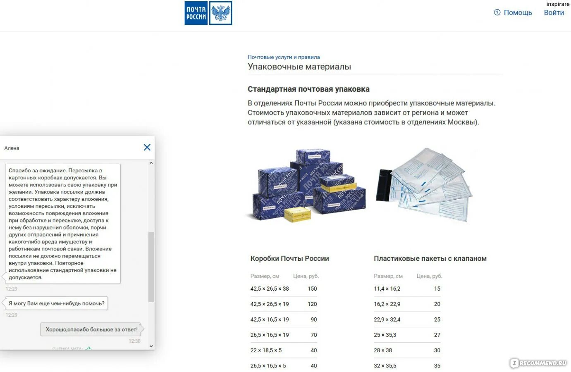Click the Упаковочные материалы heading
571x372 pixels.
299,67
